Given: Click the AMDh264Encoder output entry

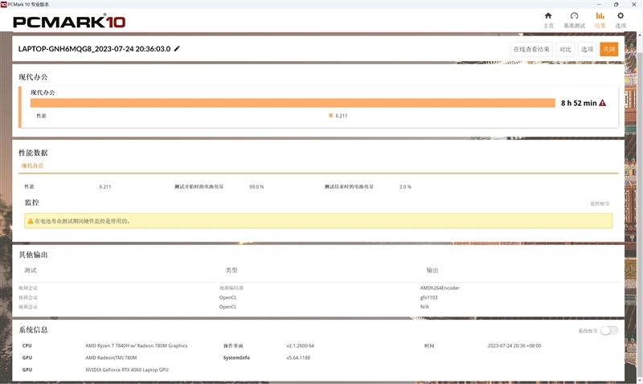Looking at the screenshot, I should pos(440,288).
